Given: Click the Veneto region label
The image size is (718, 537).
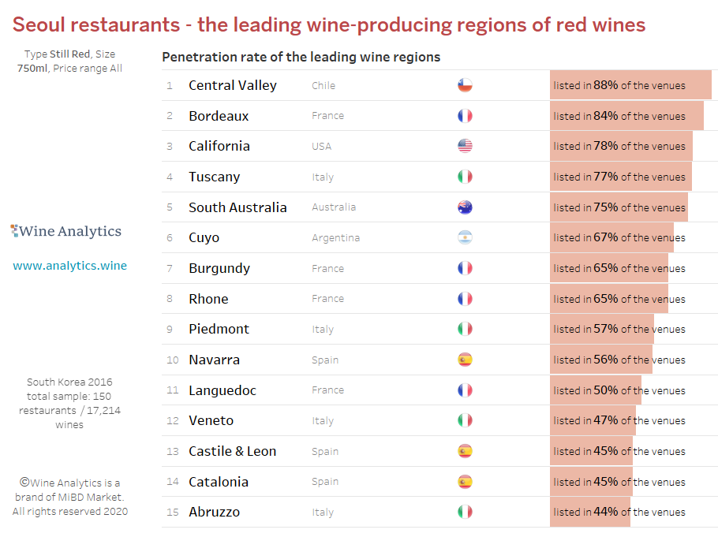Looking at the screenshot, I should click(x=211, y=420).
